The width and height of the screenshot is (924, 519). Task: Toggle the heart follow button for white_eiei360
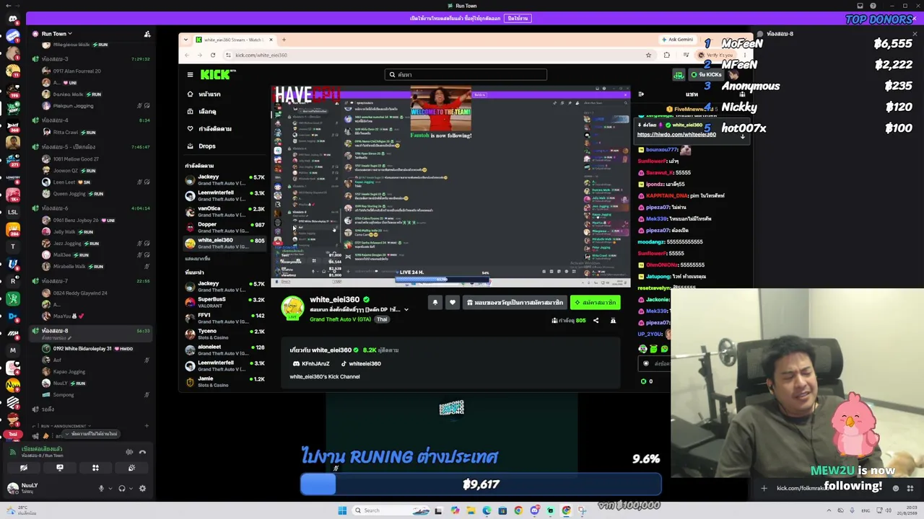click(x=453, y=303)
